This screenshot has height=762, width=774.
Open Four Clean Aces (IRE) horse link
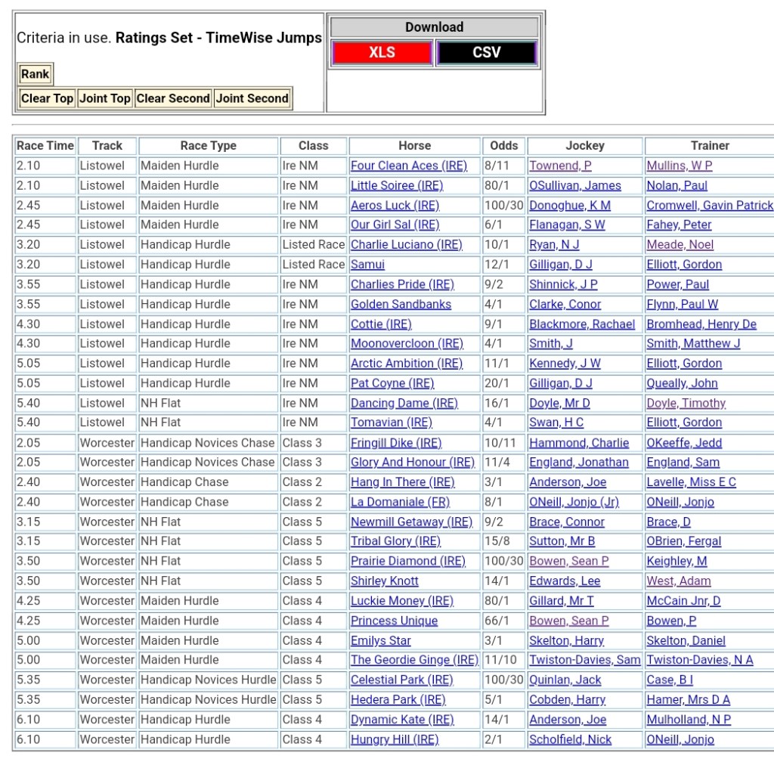(x=408, y=166)
